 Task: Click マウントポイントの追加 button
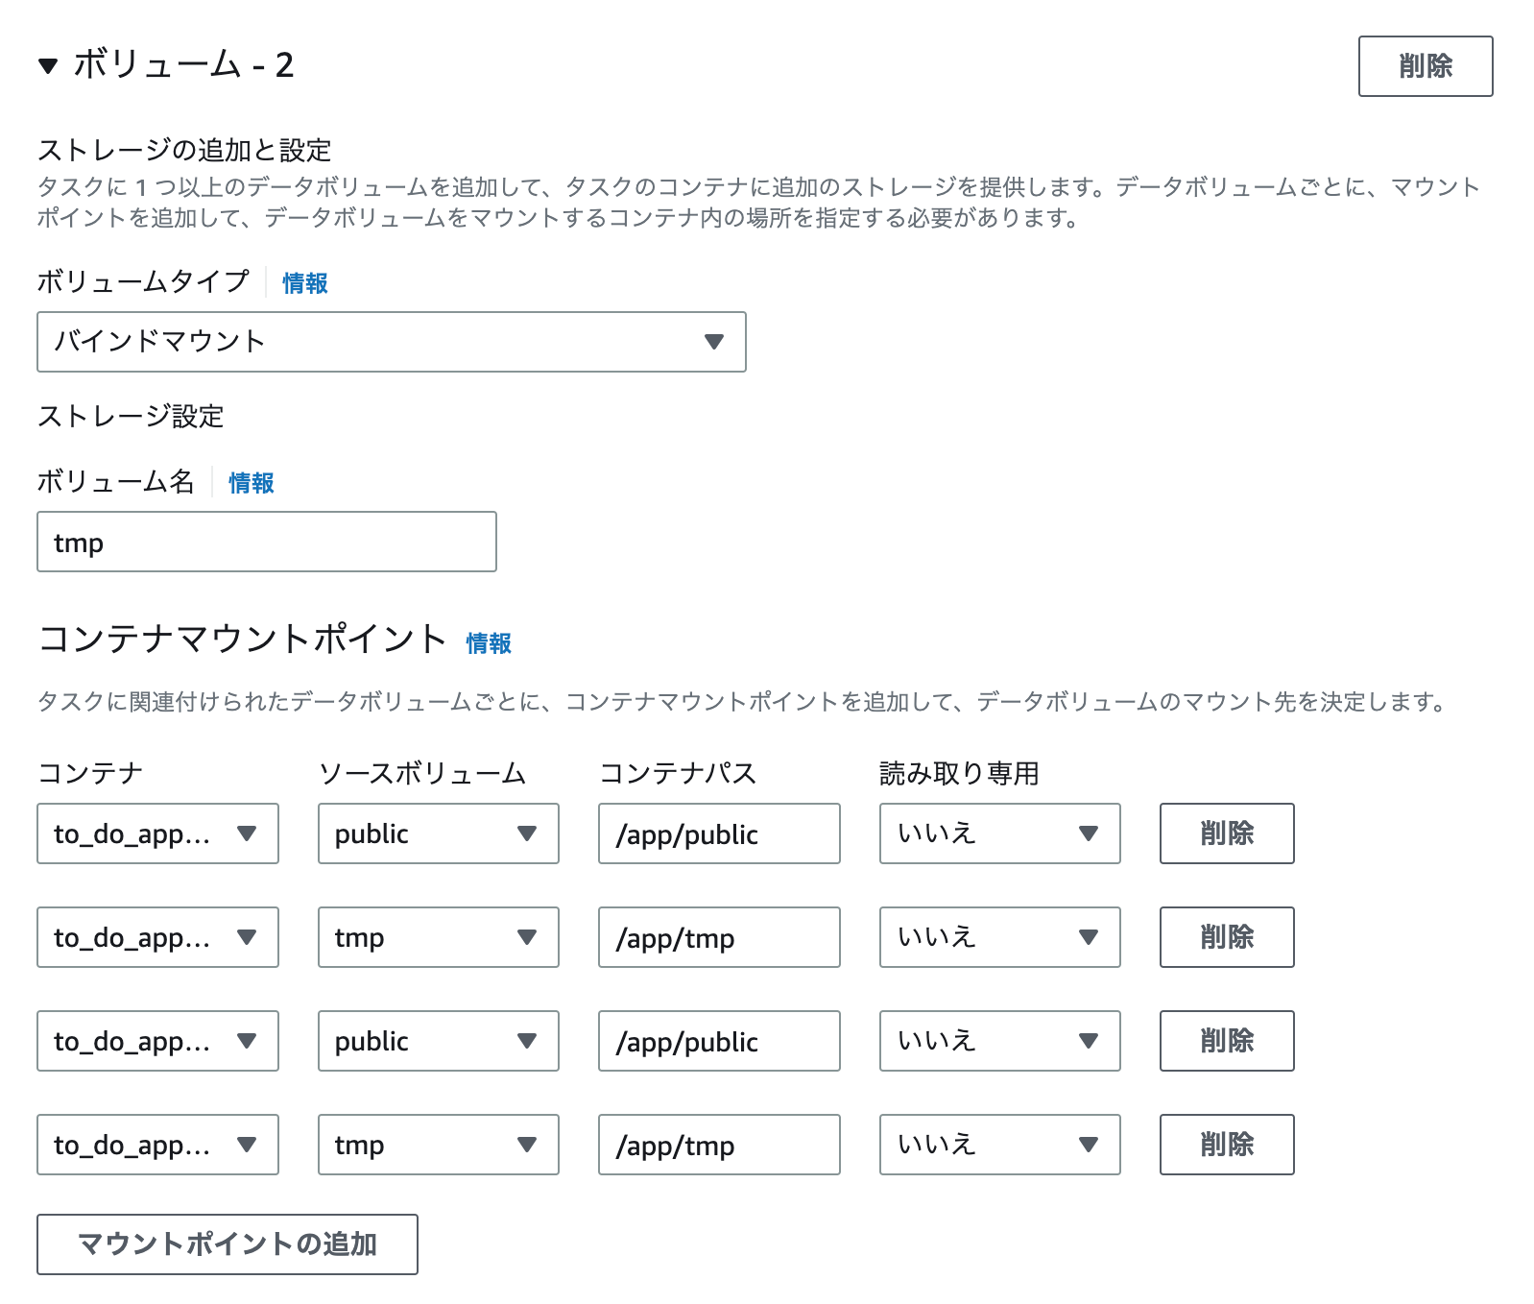click(227, 1244)
